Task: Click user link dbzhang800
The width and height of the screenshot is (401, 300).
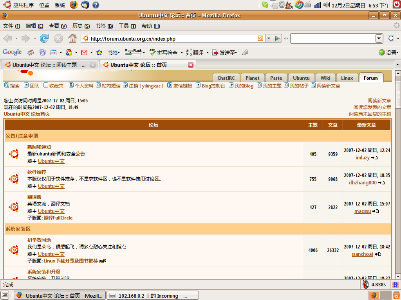Action: tap(362, 183)
